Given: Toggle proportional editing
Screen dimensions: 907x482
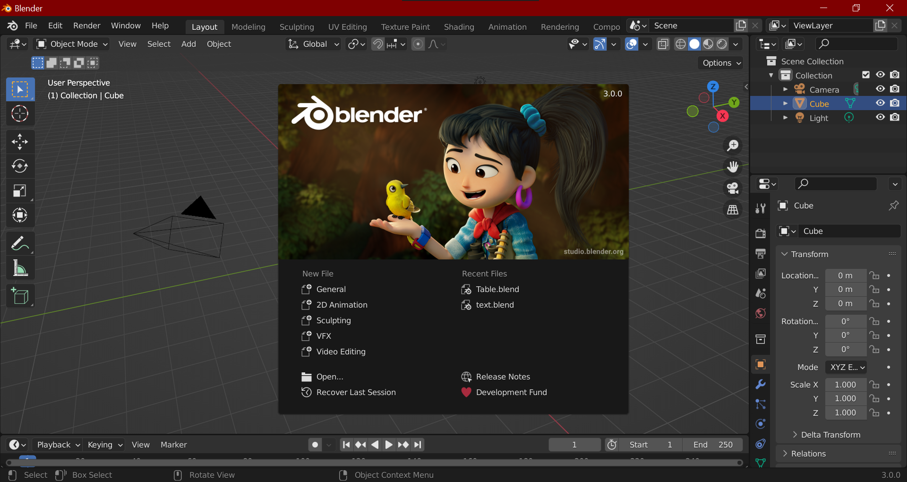Looking at the screenshot, I should tap(418, 44).
